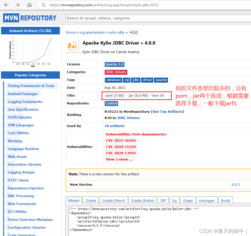Open JSON Libraries category
Image resolution: width=251 pixels, height=236 pixels.
coord(20,117)
